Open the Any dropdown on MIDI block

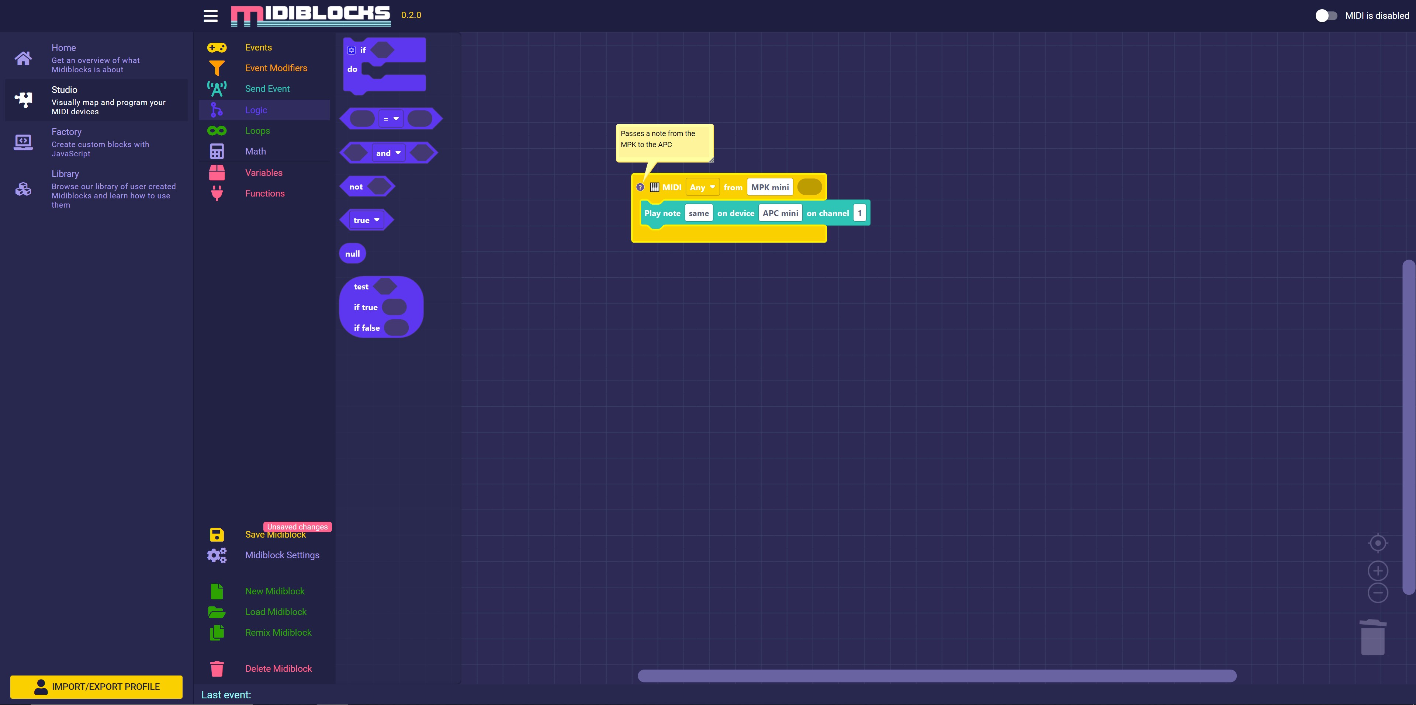(703, 187)
